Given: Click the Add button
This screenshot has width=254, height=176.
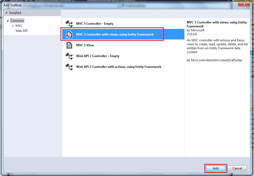Looking at the screenshot, I should tap(216, 168).
